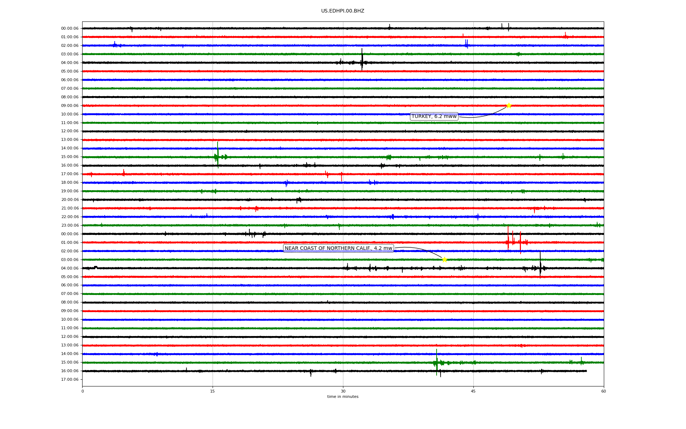
Task: Click the x-axis tick label 0
Action: (83, 391)
